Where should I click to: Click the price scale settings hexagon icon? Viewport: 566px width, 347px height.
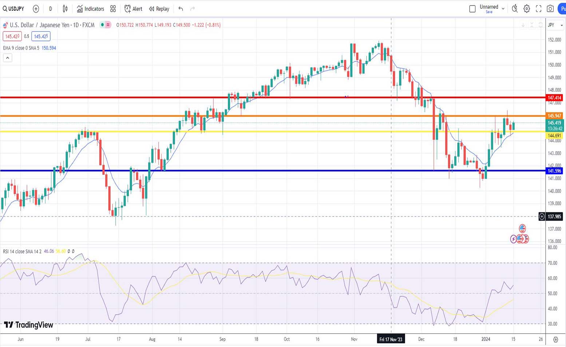point(555,339)
